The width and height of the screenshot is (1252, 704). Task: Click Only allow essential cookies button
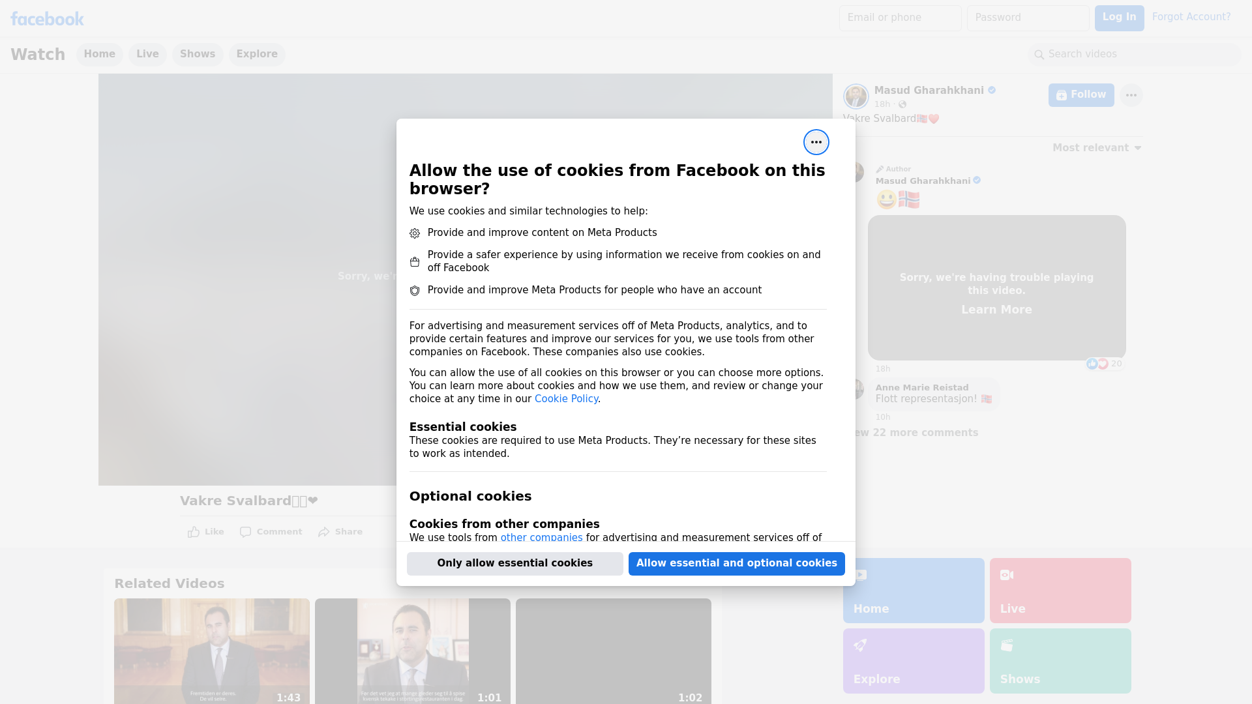(x=514, y=563)
